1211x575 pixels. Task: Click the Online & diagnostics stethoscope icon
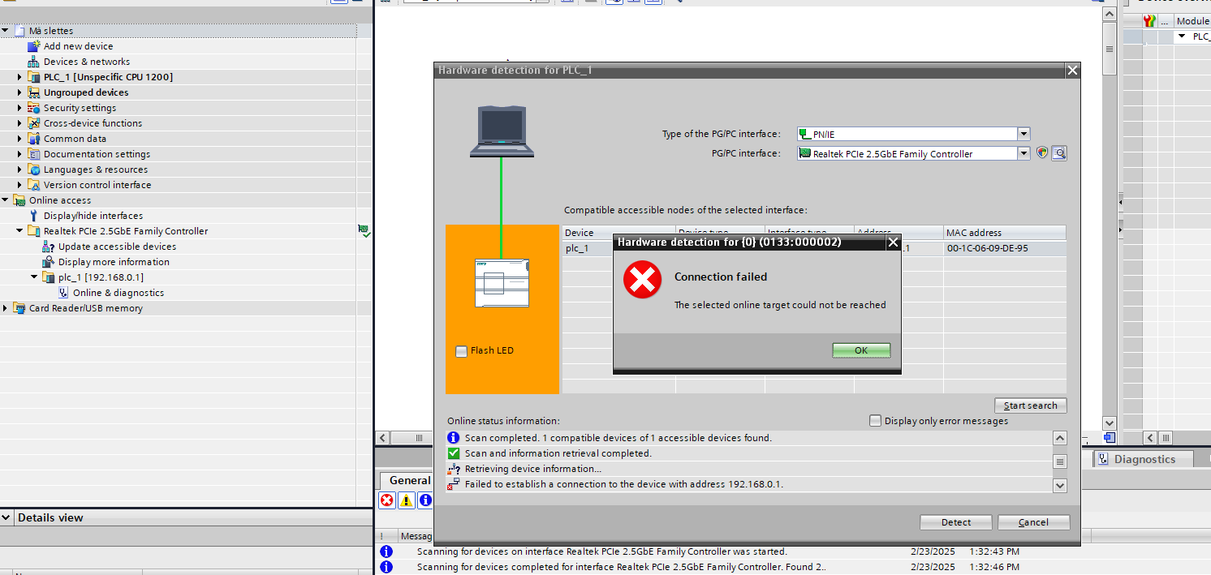coord(62,293)
